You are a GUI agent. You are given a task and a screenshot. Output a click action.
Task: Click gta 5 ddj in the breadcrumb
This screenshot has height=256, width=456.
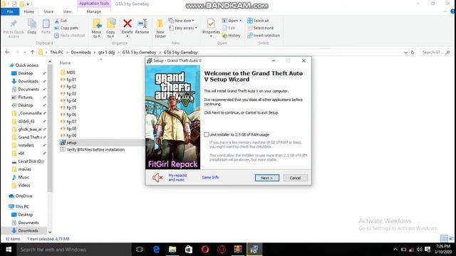click(x=106, y=53)
